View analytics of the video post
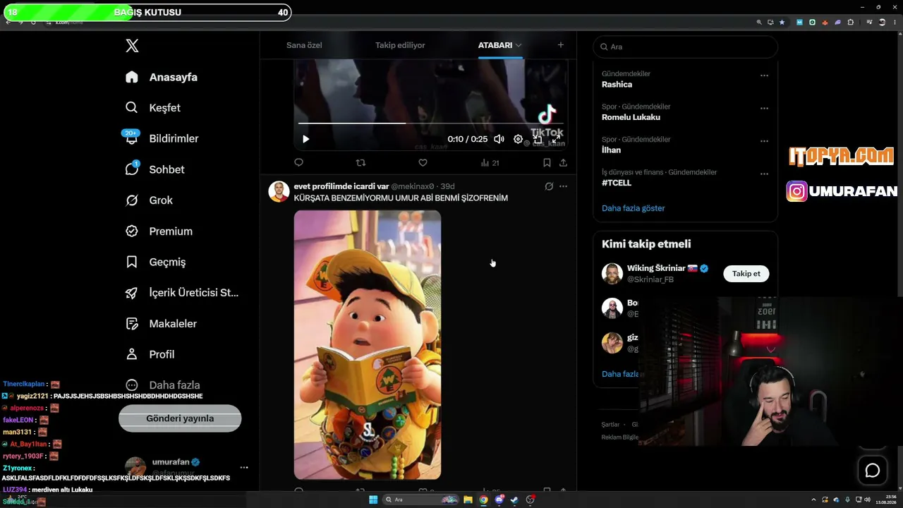 pos(490,163)
